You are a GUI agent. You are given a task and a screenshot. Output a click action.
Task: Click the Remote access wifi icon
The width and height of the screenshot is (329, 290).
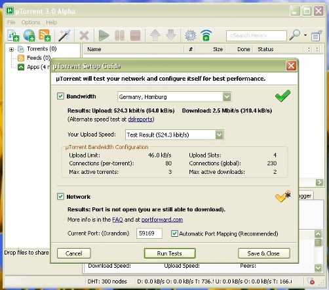206,35
